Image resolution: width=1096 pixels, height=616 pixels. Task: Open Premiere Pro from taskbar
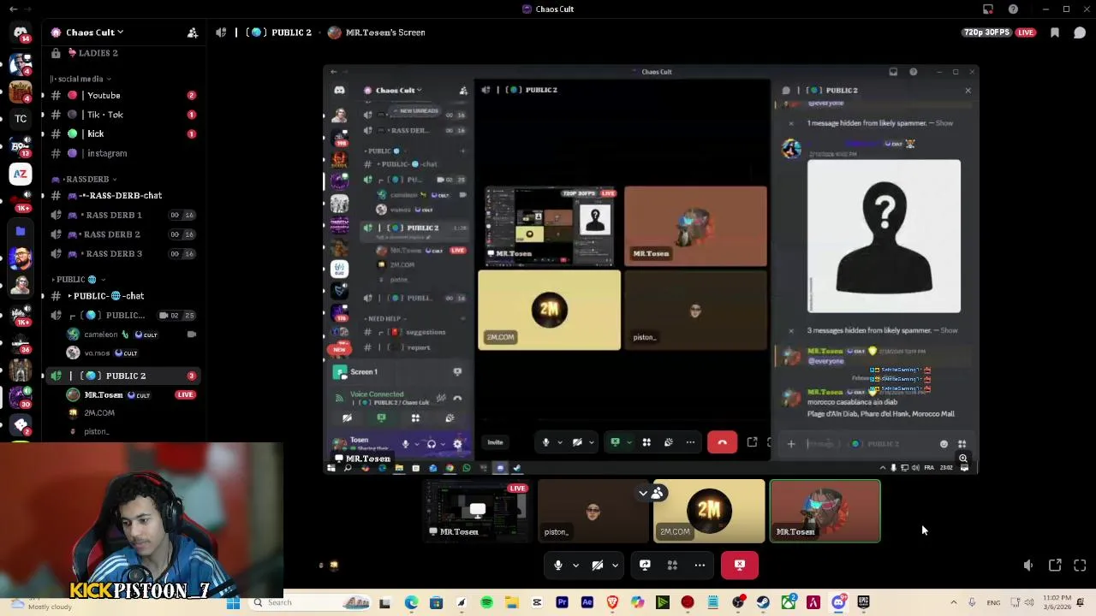tap(562, 603)
